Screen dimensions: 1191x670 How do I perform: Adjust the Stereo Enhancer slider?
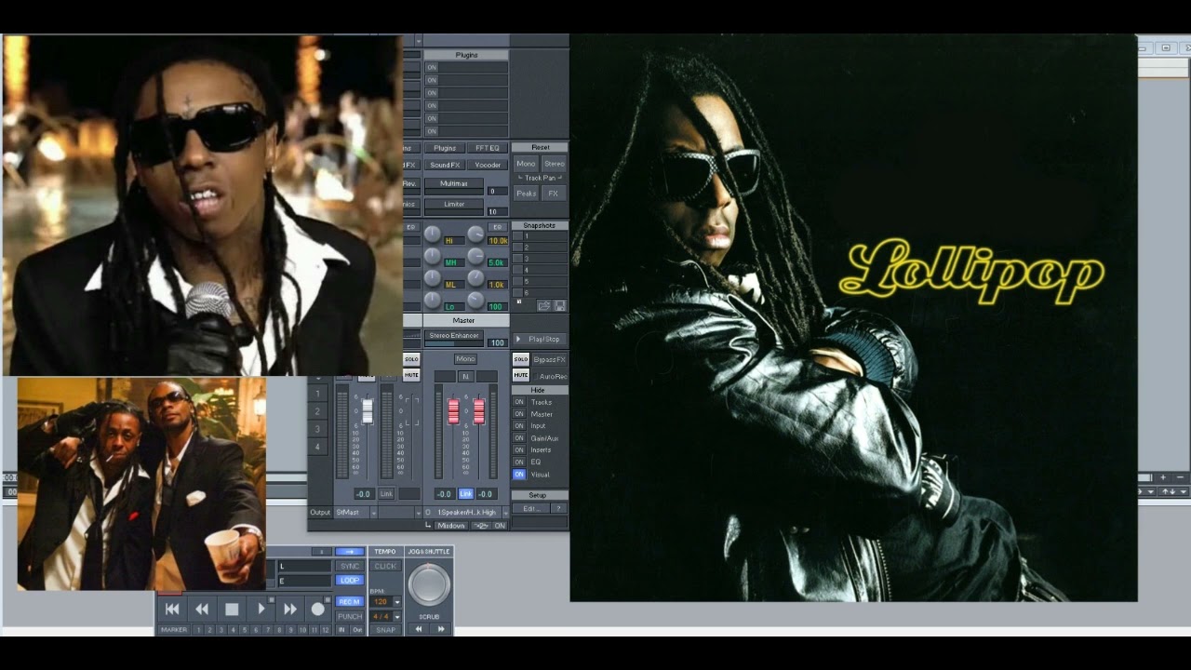(x=454, y=343)
